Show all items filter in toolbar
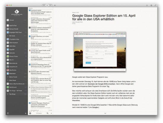 [50, 5]
